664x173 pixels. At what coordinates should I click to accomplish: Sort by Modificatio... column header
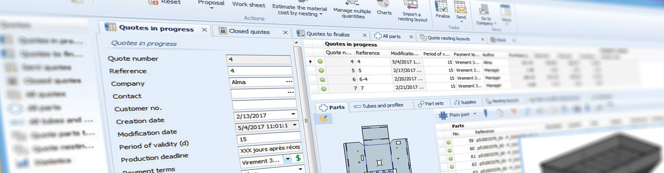[404, 53]
